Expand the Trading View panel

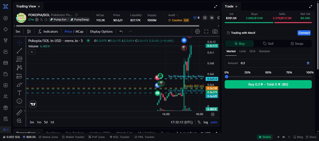tap(216, 6)
